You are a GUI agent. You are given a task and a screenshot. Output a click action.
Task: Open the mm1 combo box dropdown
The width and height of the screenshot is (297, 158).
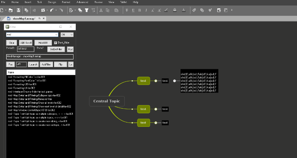56,35
